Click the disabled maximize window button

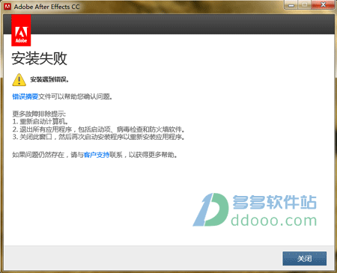305,5
